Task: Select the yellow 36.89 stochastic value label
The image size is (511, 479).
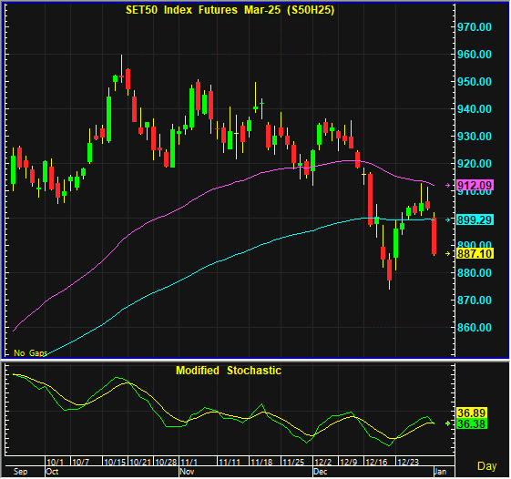Action: pos(472,413)
